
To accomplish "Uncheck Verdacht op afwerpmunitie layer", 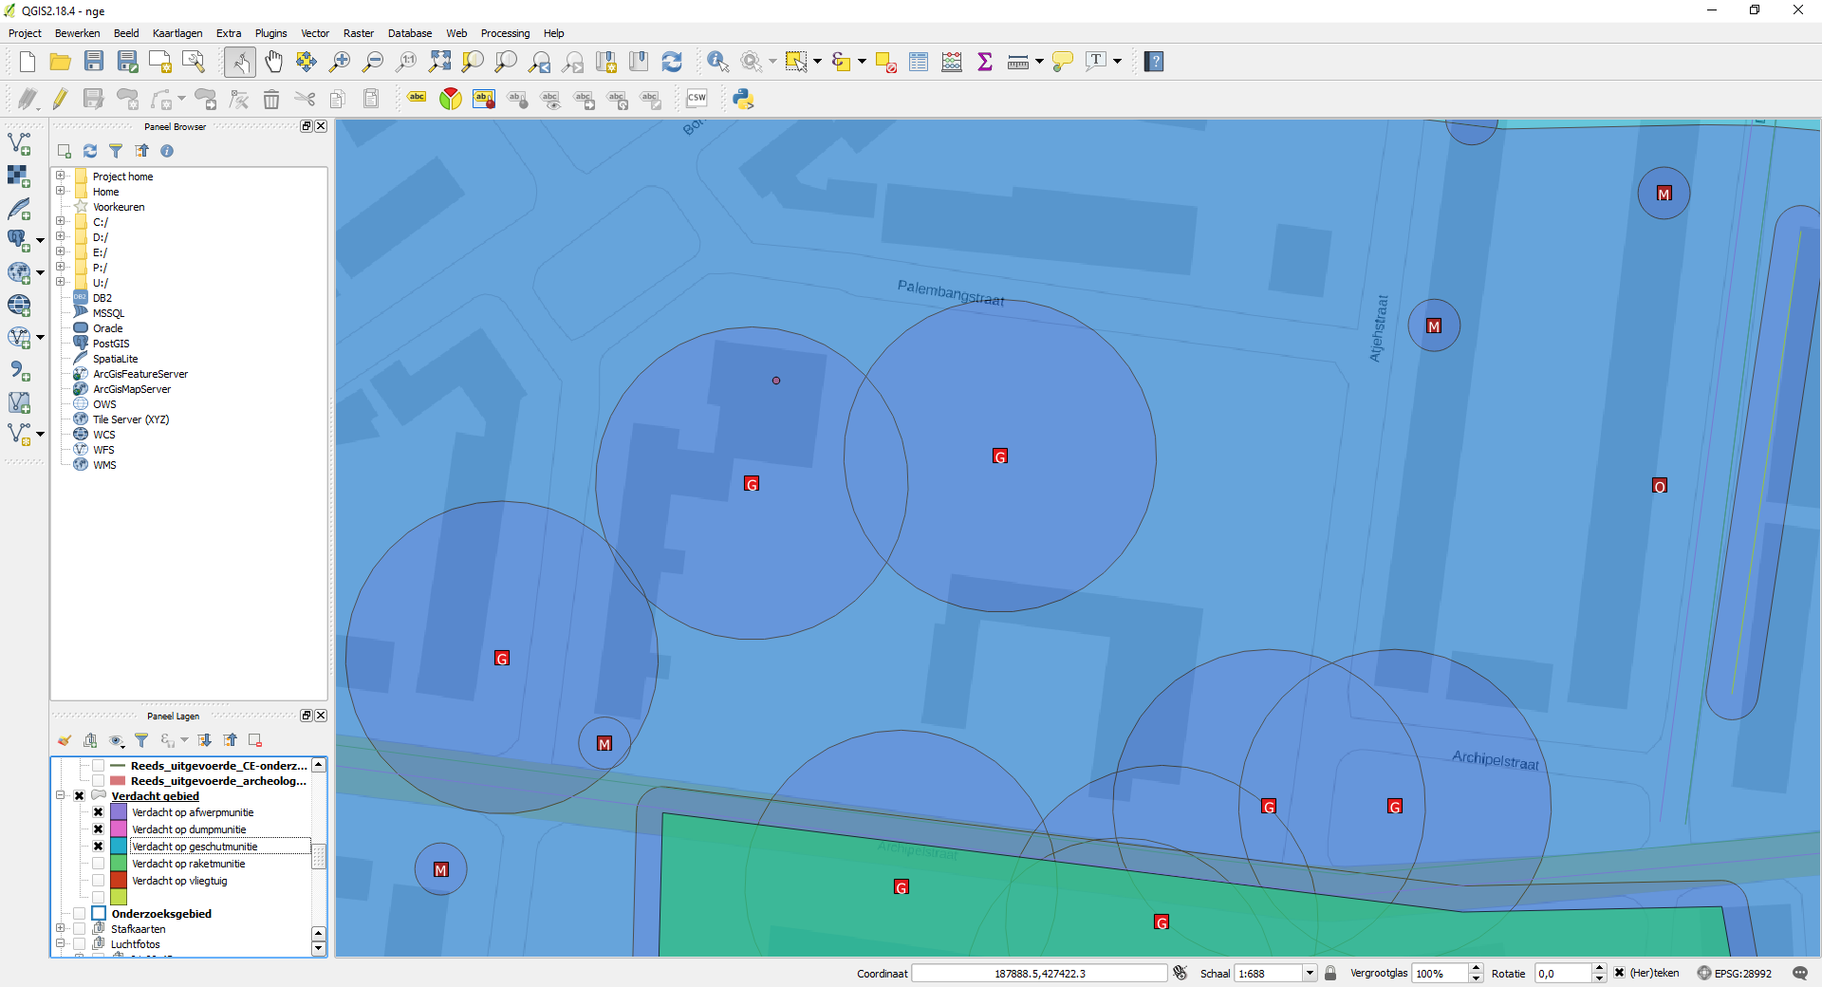I will click(x=98, y=812).
